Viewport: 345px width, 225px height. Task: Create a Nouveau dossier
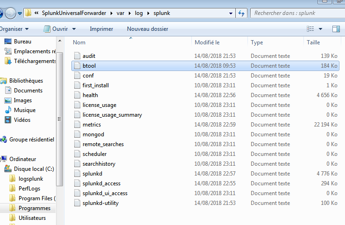[x=148, y=29]
